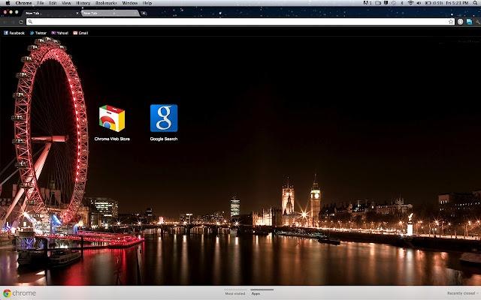Click the reload page icon
Screen dimensions: 481x300
21,22
